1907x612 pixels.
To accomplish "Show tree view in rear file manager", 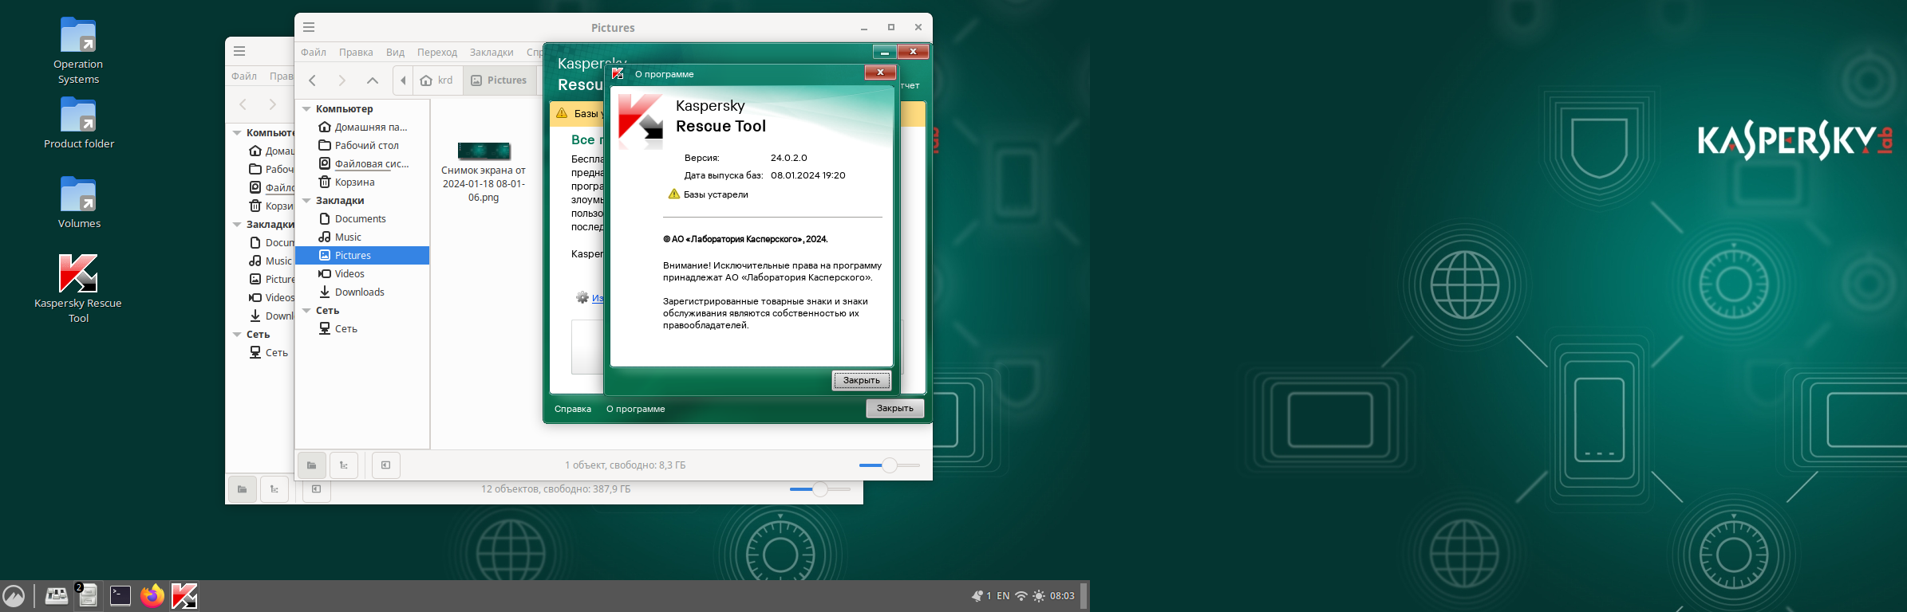I will coord(274,489).
